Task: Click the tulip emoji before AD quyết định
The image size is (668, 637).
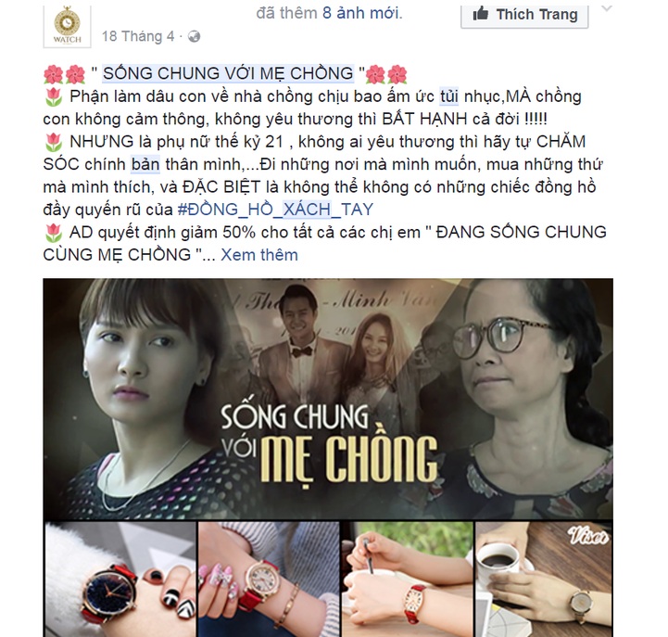Action: click(x=53, y=233)
